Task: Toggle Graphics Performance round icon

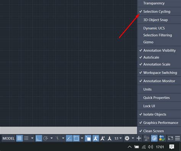Action: click(154, 138)
